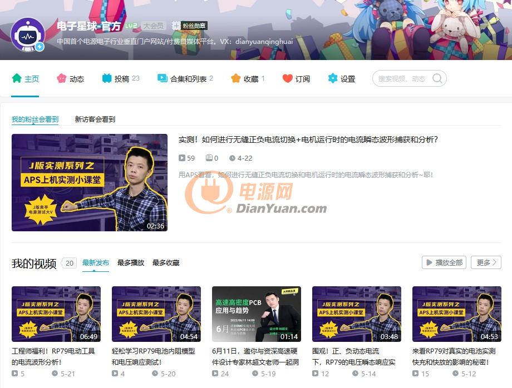Open the 投稿 submissions tab

click(121, 78)
